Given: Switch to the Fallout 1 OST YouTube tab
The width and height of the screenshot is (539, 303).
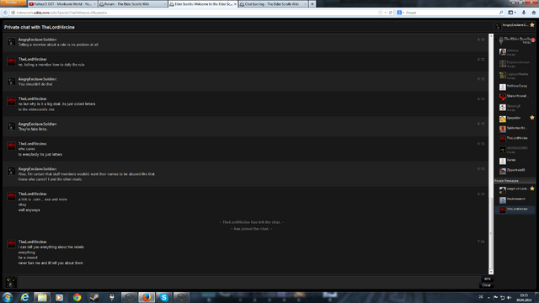Looking at the screenshot, I should click(62, 4).
